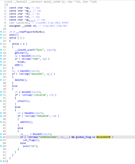Toggle breakpoint dot on line 34 showit call
This screenshot has width=135, height=164.
1,101
